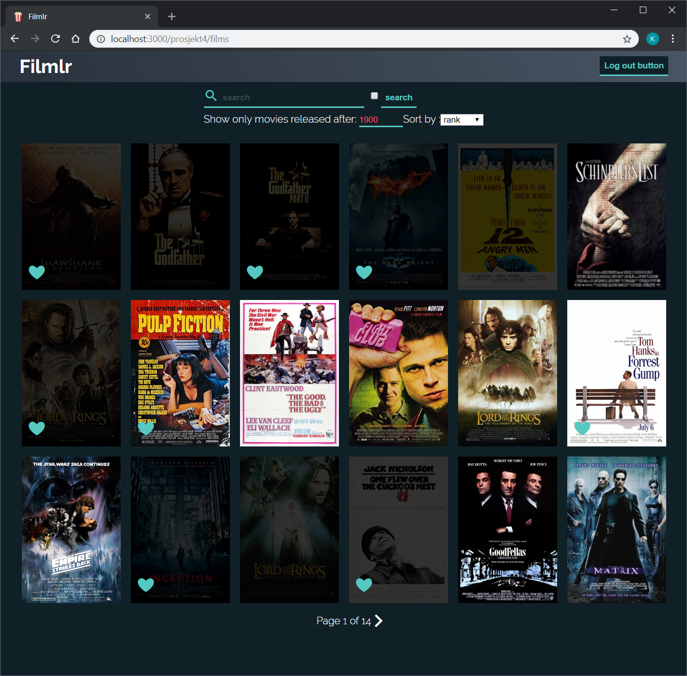This screenshot has height=676, width=687.
Task: Click the heart on Forrest Gump poster
Action: [582, 428]
